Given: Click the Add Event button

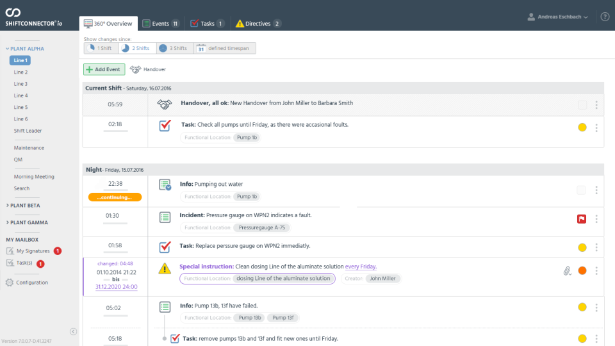Looking at the screenshot, I should 104,69.
